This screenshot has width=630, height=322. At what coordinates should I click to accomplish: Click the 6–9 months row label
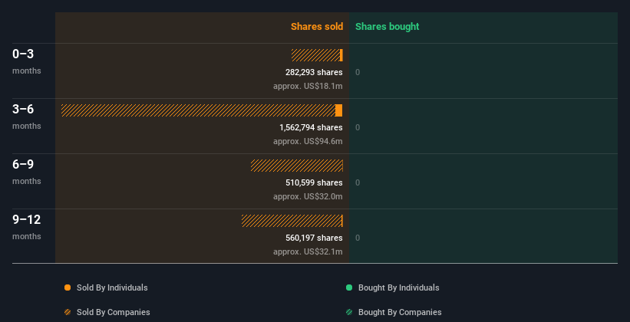(27, 172)
